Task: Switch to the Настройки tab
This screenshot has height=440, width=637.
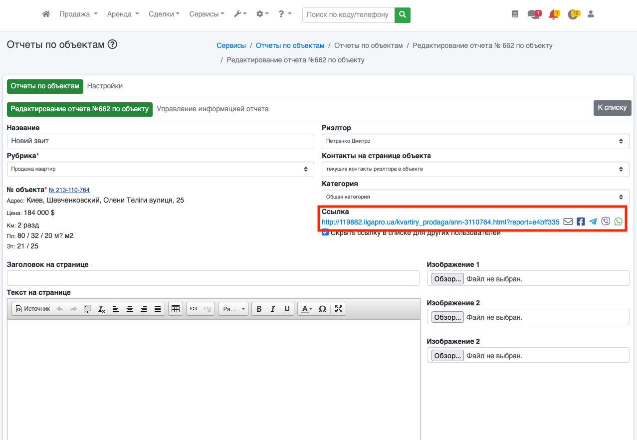Action: (105, 86)
